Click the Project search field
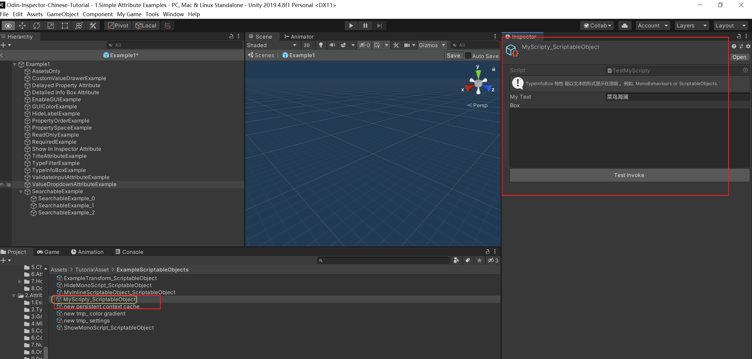 click(383, 260)
